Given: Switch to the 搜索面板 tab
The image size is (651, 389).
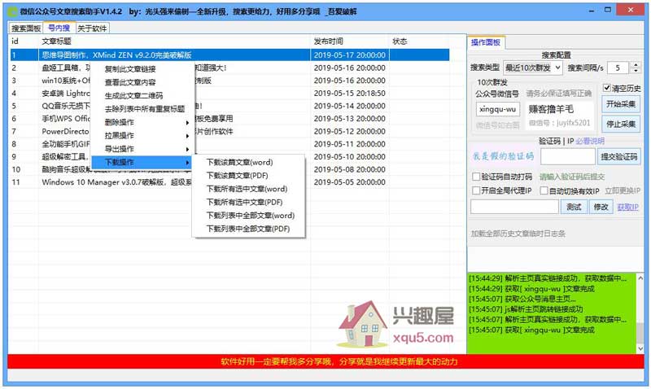Looking at the screenshot, I should coord(26,28).
